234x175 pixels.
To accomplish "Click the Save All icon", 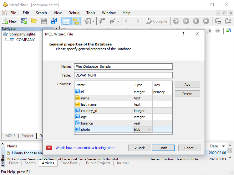I will pos(53,21).
